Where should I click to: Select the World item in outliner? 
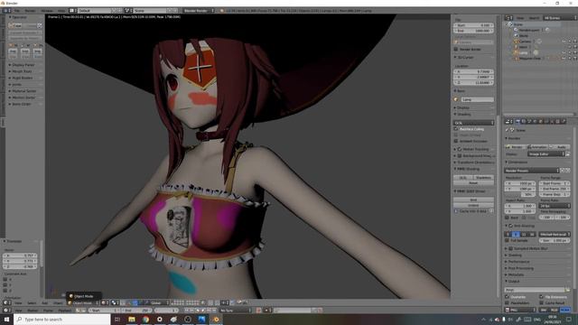point(524,36)
